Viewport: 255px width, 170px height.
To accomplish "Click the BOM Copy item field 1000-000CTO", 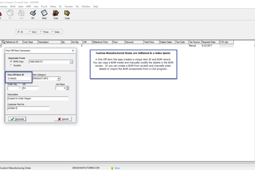I will click(x=49, y=62).
